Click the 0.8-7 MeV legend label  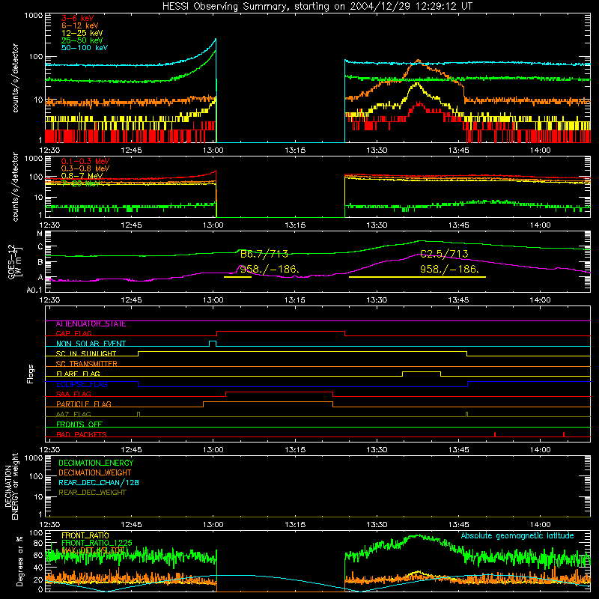click(82, 176)
